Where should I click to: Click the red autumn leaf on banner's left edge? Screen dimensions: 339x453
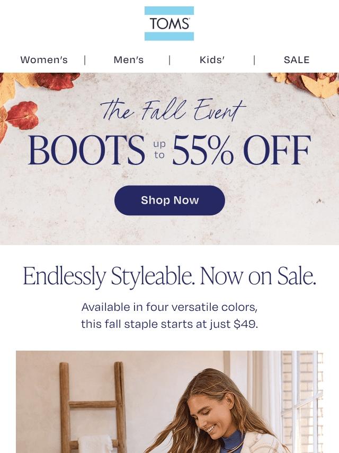coord(22,116)
